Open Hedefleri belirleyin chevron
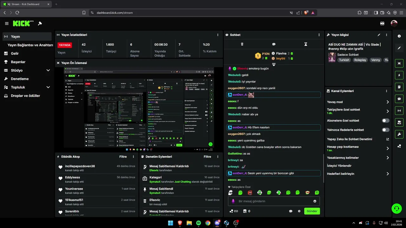 point(388,174)
